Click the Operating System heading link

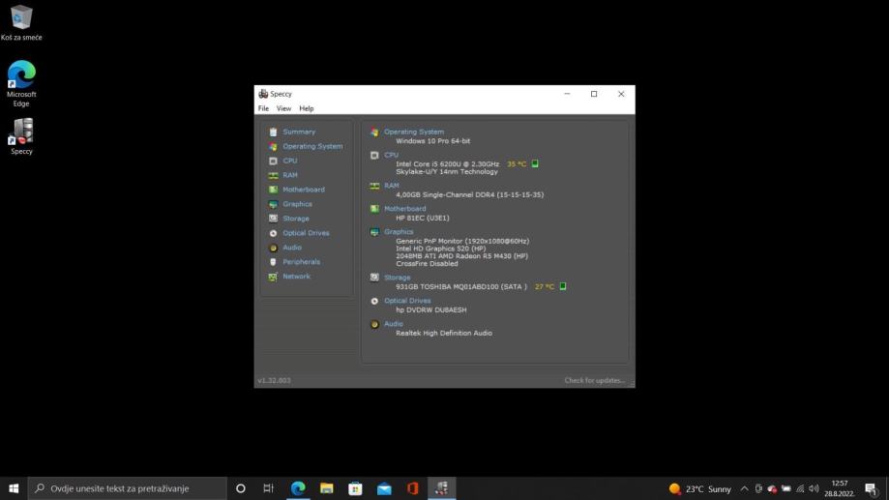414,132
